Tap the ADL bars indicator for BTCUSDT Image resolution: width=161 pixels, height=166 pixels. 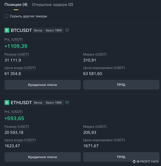click(x=67, y=30)
